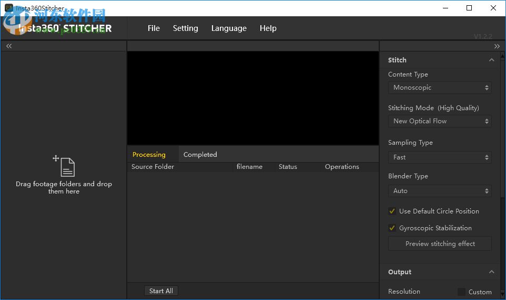Open Blender Type Auto dropdown
Image resolution: width=506 pixels, height=300 pixels.
point(440,191)
